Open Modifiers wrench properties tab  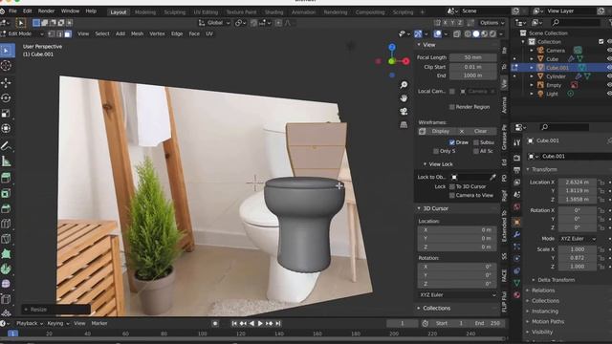(516, 234)
